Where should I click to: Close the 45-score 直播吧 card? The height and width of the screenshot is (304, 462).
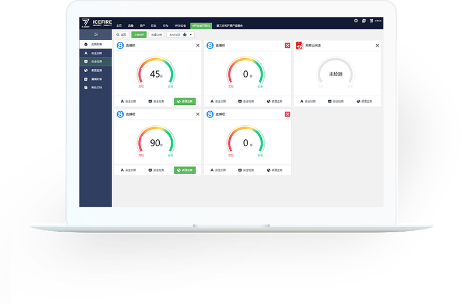click(x=197, y=45)
